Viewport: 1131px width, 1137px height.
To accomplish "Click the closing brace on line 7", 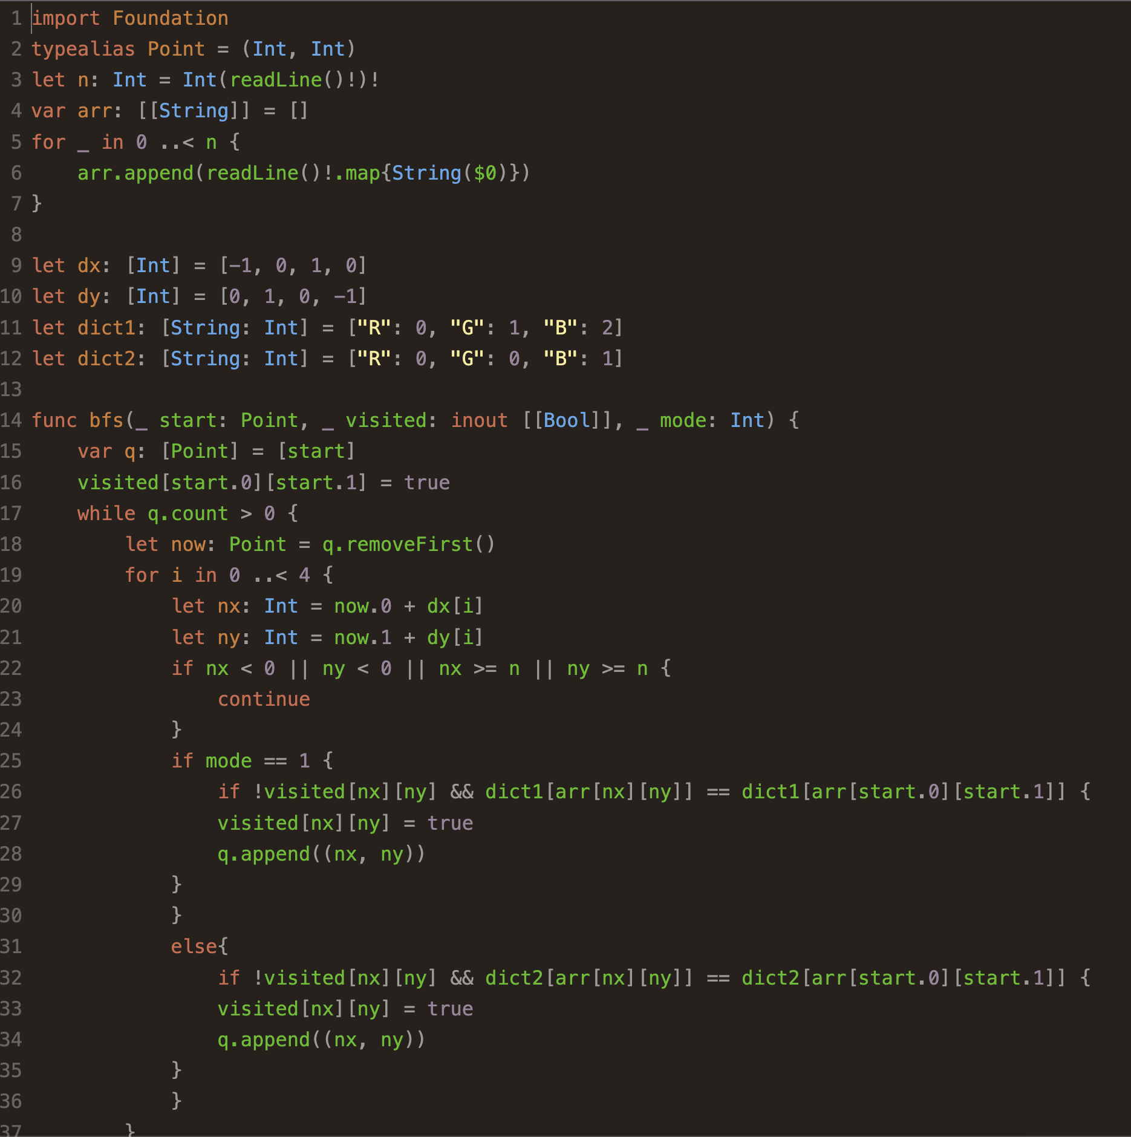I will click(x=37, y=203).
